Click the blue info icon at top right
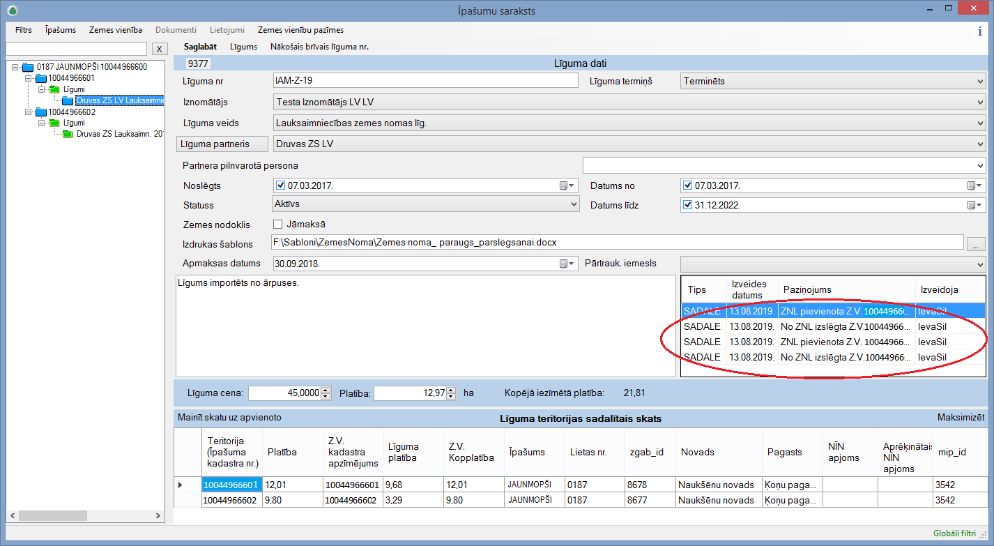This screenshot has height=546, width=994. pos(979,31)
